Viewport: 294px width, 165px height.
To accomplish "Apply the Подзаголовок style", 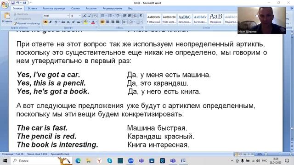I will pyautogui.click(x=231, y=19).
